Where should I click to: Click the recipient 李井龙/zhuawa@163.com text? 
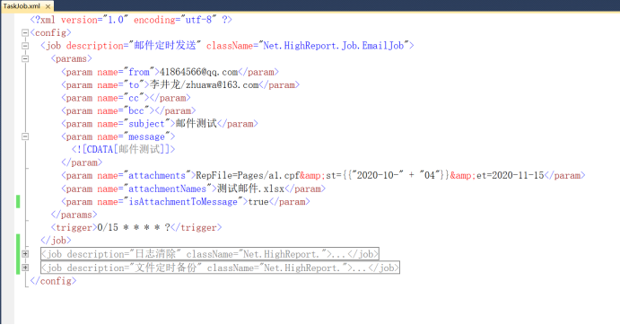(204, 85)
